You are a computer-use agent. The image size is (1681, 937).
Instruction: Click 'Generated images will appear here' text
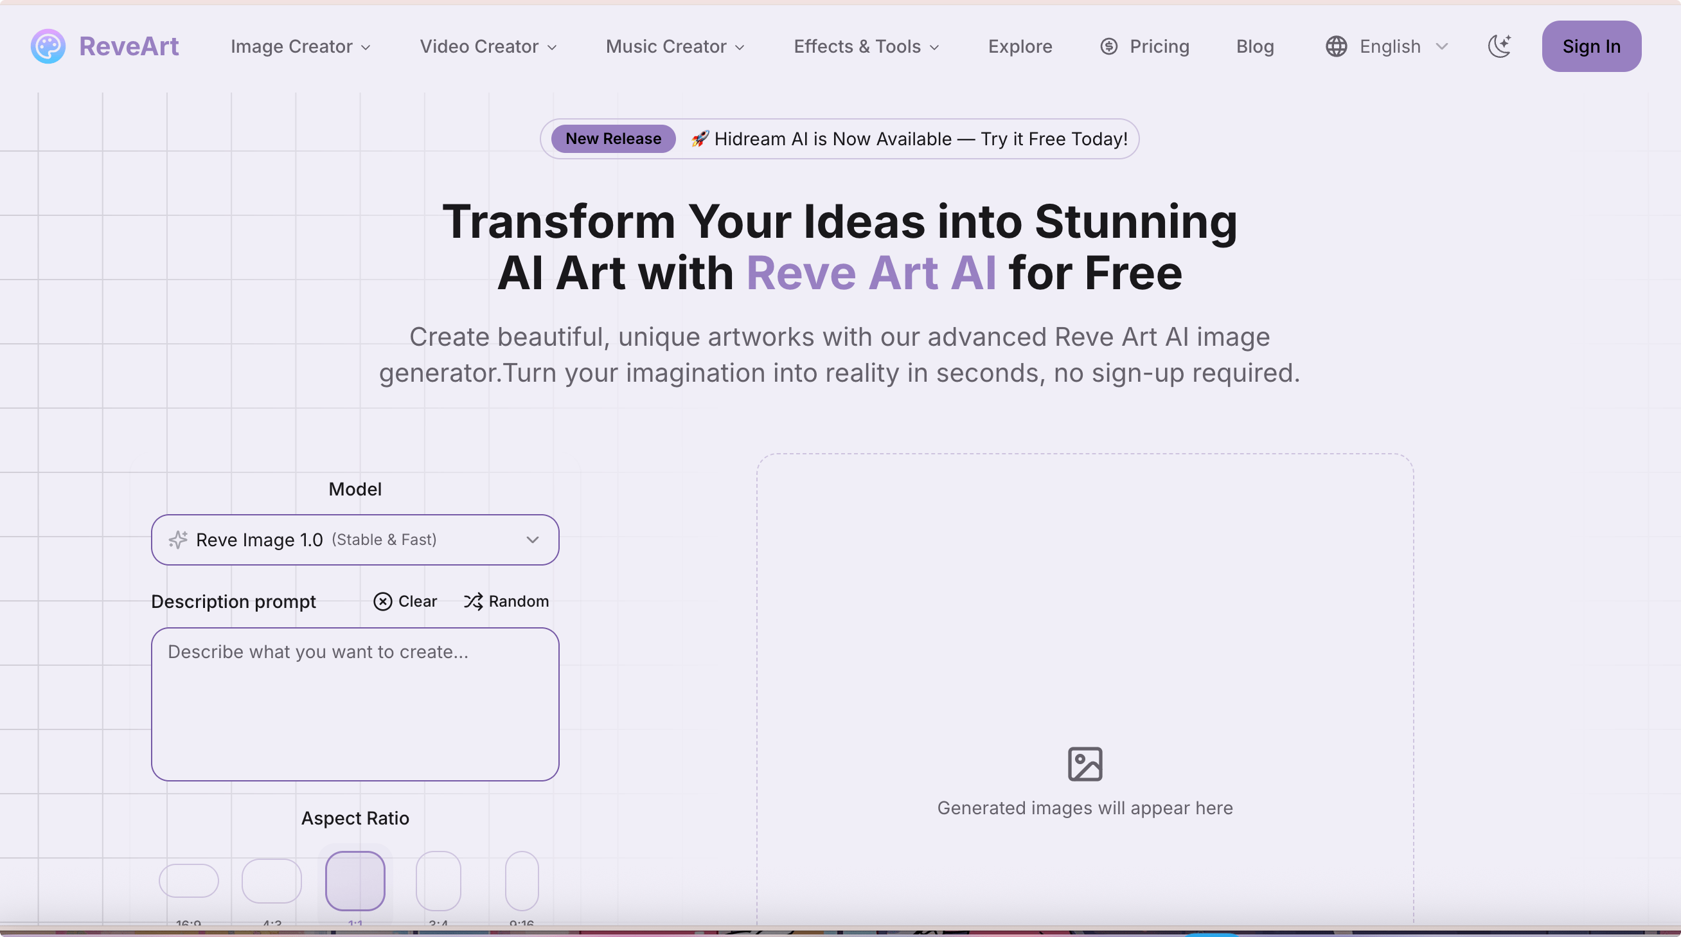click(x=1085, y=808)
